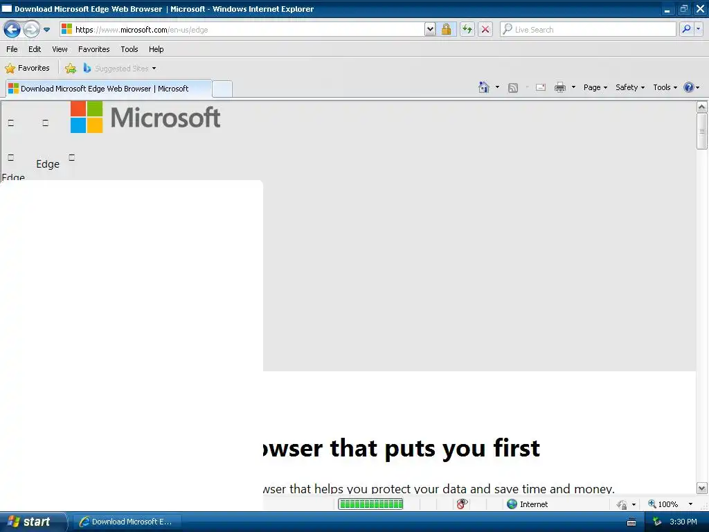This screenshot has height=532, width=709.
Task: Click the RSS Feeds icon
Action: (513, 88)
